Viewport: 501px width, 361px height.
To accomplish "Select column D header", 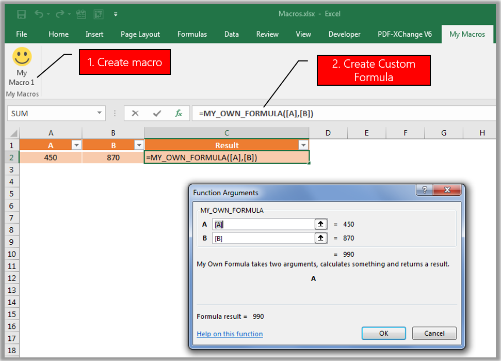I will [328, 133].
